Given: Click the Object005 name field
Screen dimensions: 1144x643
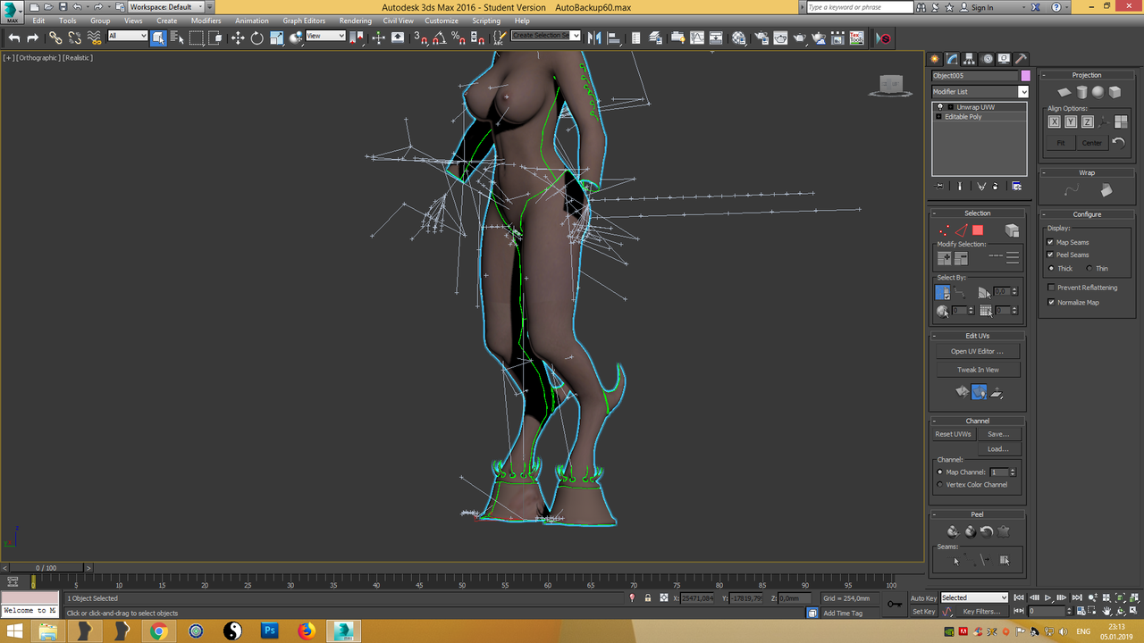Looking at the screenshot, I should pyautogui.click(x=974, y=76).
